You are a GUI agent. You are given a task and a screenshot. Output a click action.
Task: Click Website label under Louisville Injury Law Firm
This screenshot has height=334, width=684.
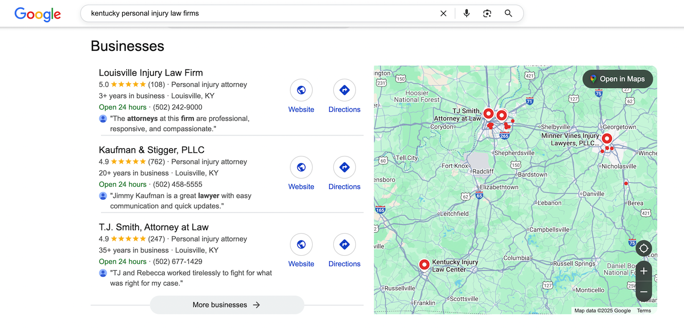[301, 110]
